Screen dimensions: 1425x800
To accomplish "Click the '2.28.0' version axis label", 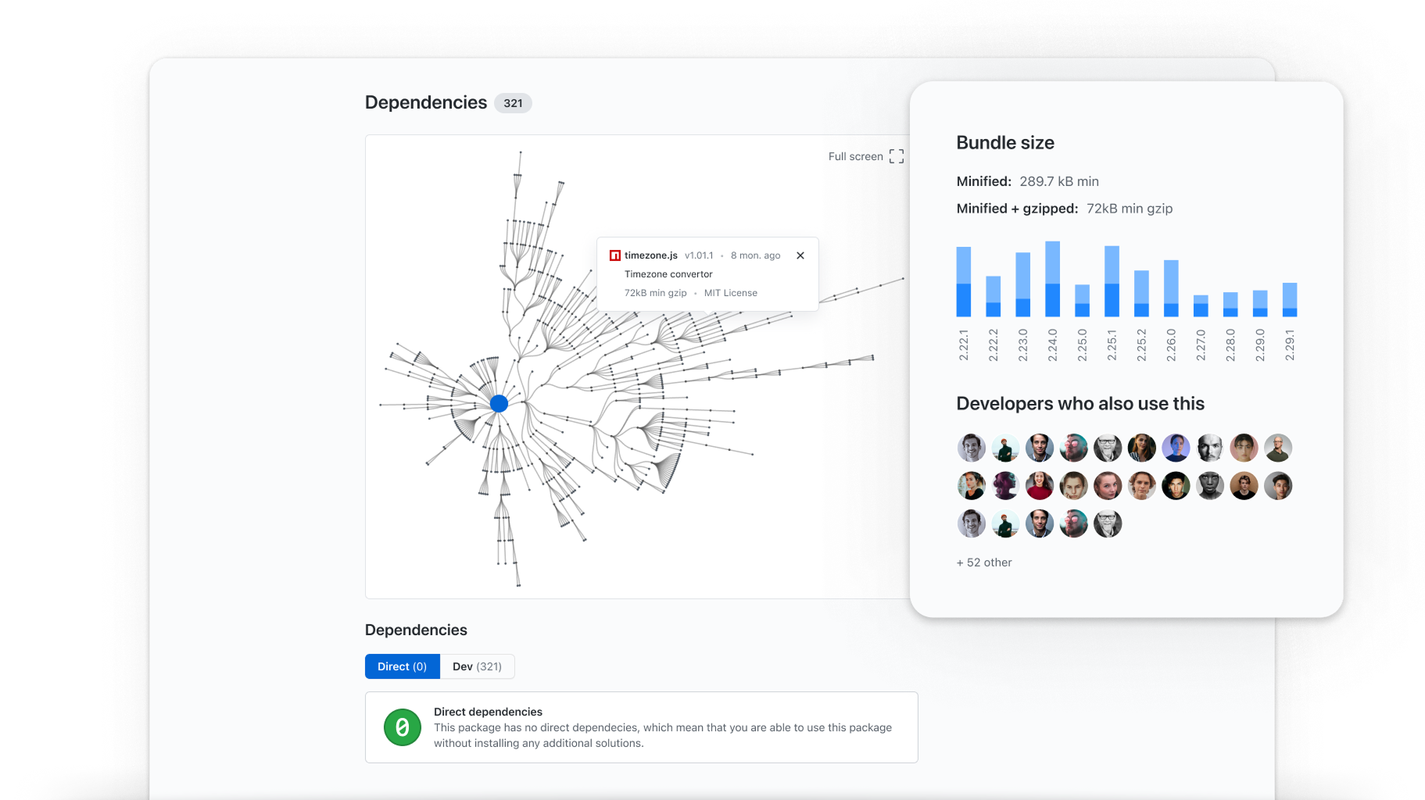I will click(x=1230, y=345).
